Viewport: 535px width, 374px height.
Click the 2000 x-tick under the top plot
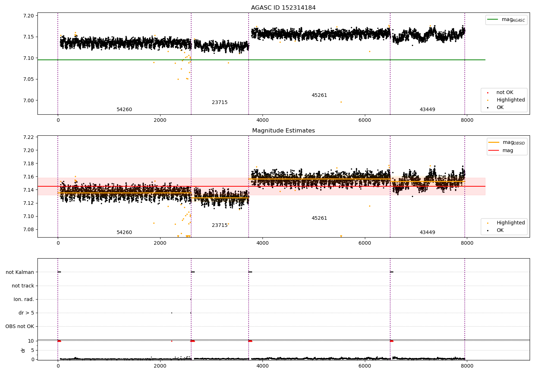pyautogui.click(x=160, y=120)
